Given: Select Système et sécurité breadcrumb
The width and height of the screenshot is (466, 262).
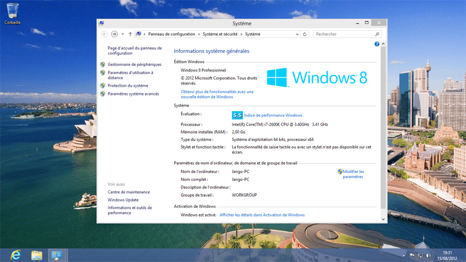Looking at the screenshot, I should click(x=220, y=34).
